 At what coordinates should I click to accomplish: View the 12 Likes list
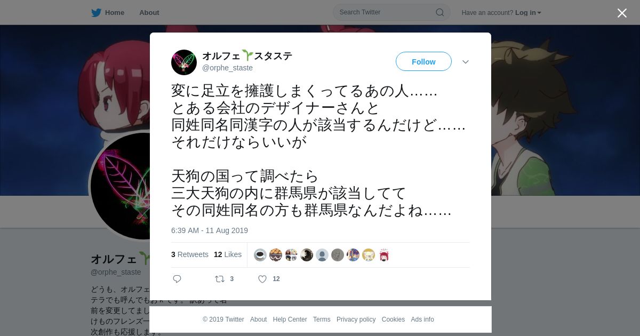(x=228, y=254)
